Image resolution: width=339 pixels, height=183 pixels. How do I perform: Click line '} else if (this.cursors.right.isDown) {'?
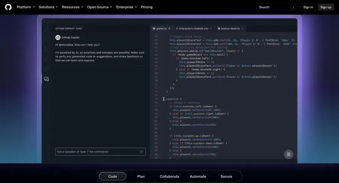pyautogui.click(x=199, y=114)
